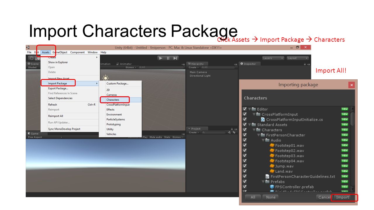Screen dimensions: 374x210
Task: Click the Audio folder icon
Action: tap(267, 140)
